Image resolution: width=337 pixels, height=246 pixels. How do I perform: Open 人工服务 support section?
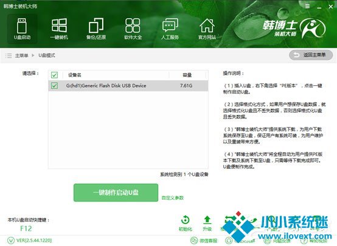coord(170,29)
